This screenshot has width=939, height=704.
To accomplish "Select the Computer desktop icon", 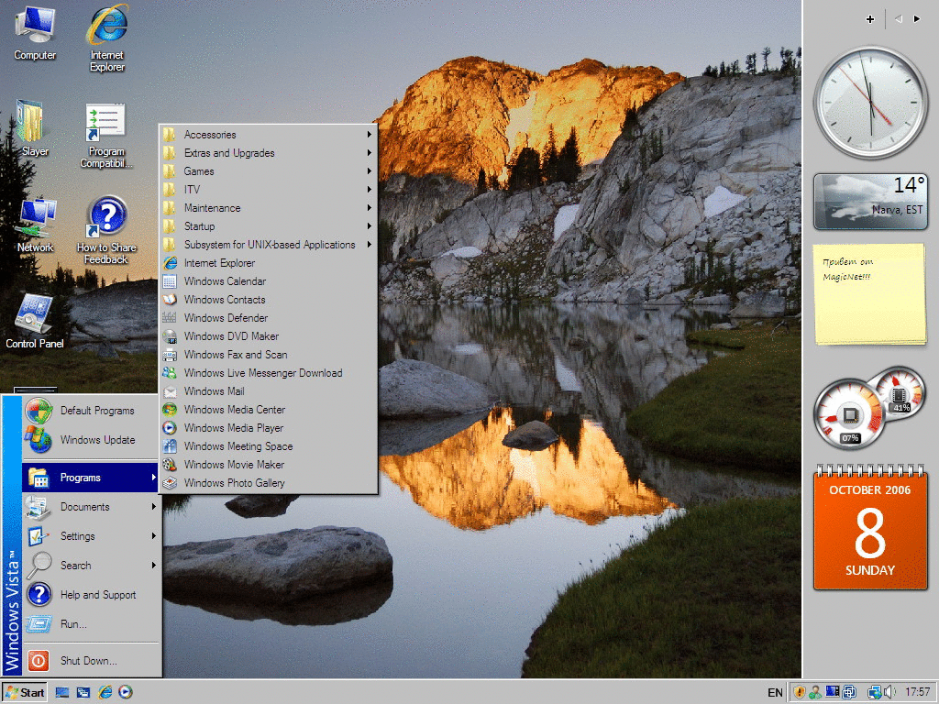I will [x=35, y=34].
